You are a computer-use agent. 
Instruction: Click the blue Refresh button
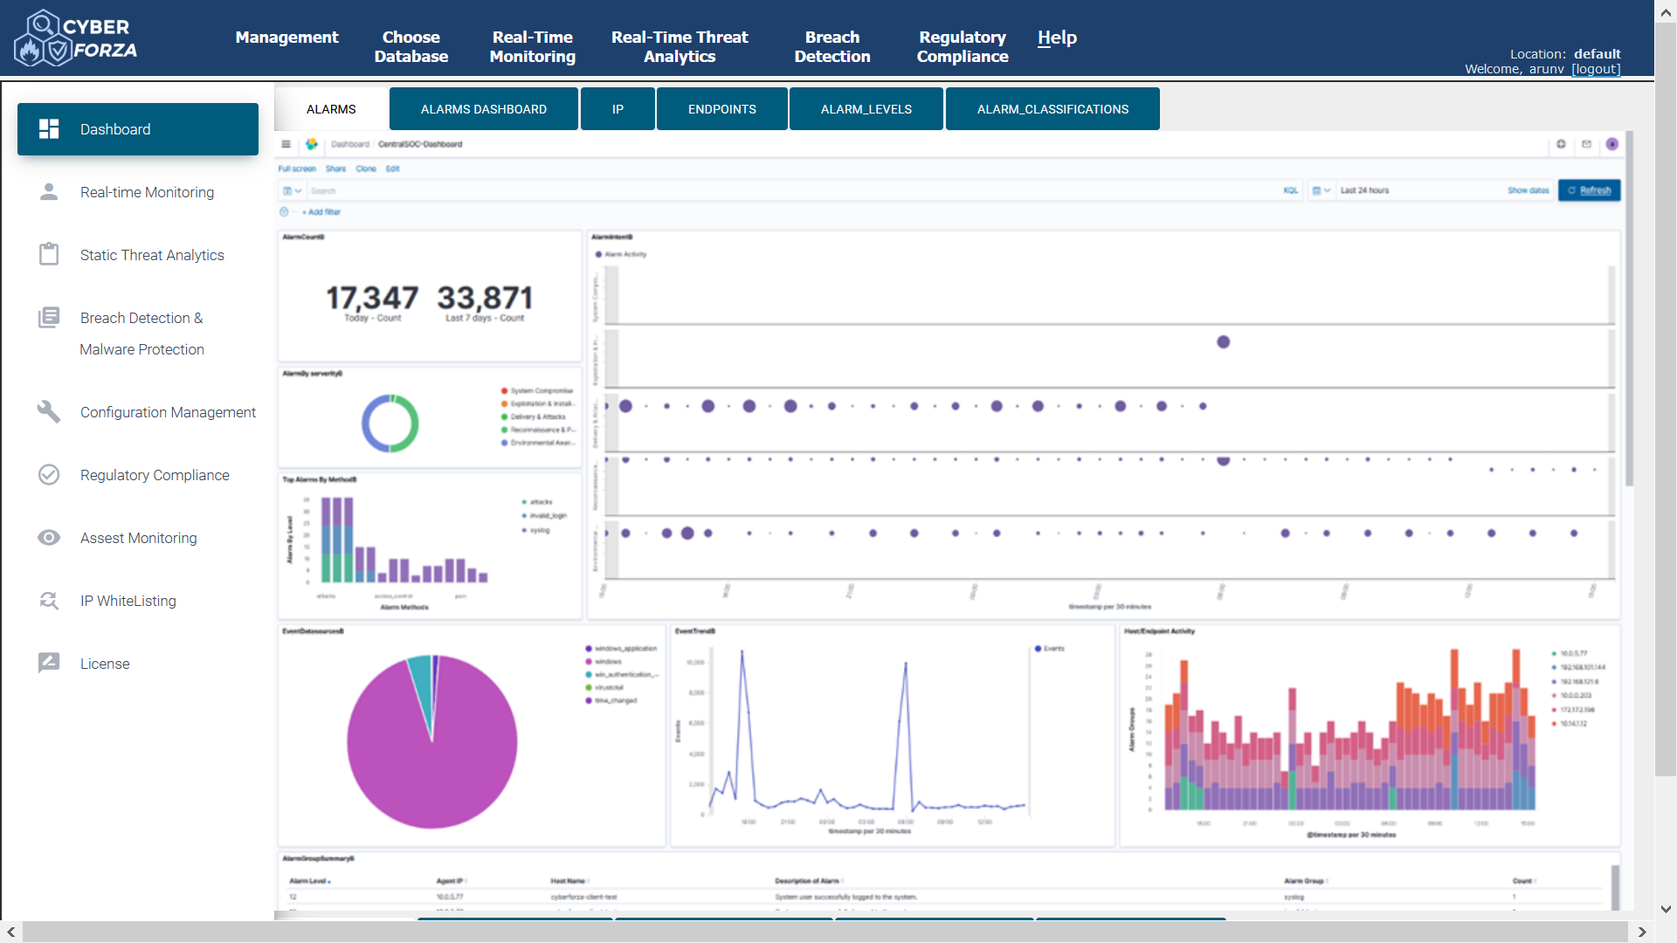tap(1589, 190)
